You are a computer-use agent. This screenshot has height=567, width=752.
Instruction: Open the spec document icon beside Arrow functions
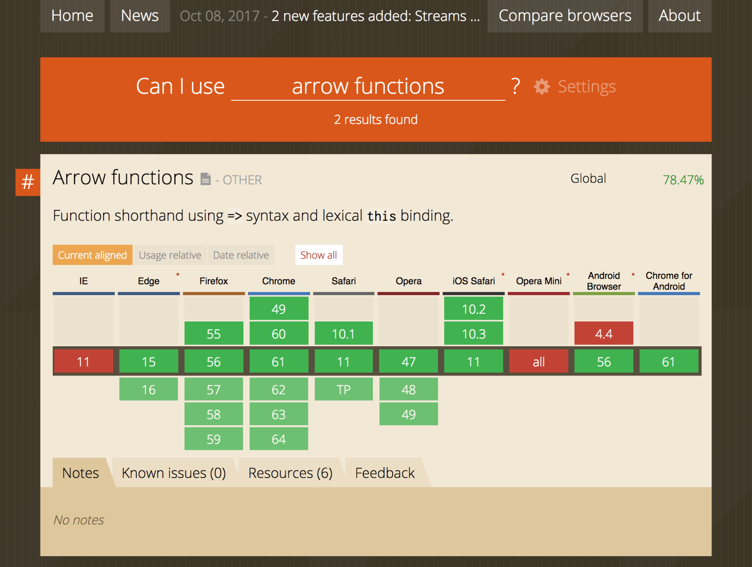[x=205, y=179]
